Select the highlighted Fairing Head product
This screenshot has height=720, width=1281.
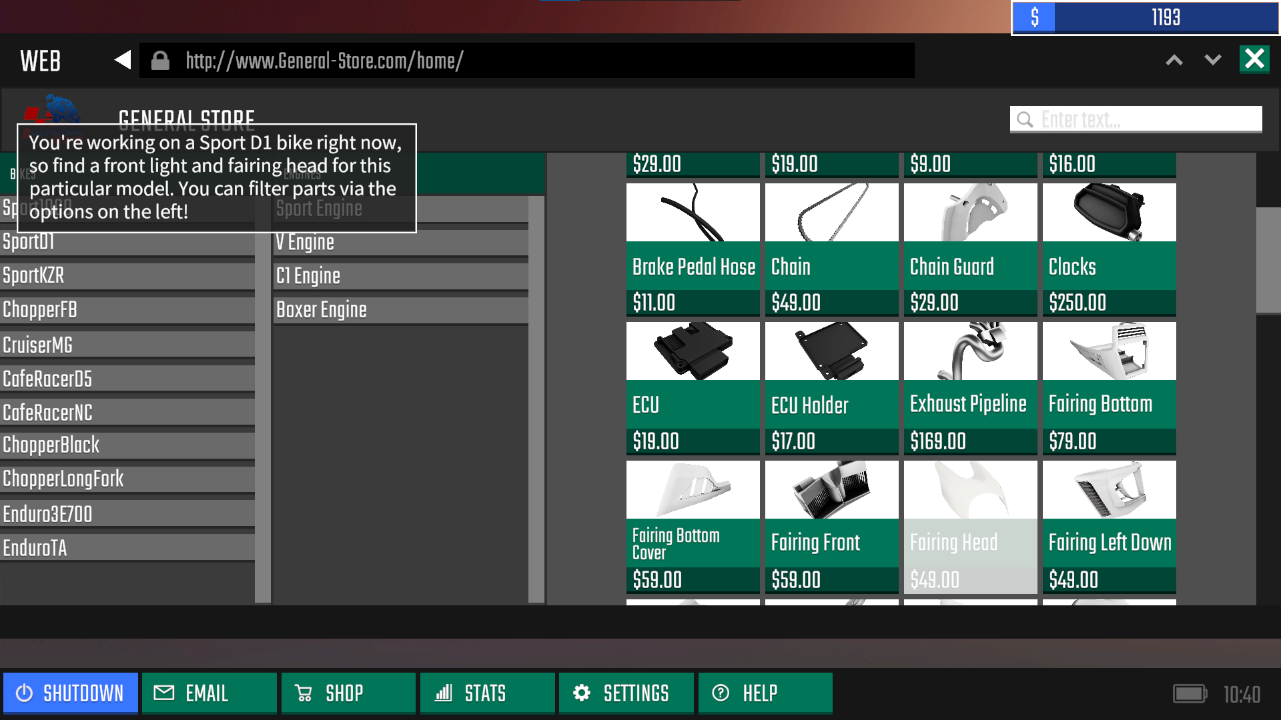click(x=970, y=527)
